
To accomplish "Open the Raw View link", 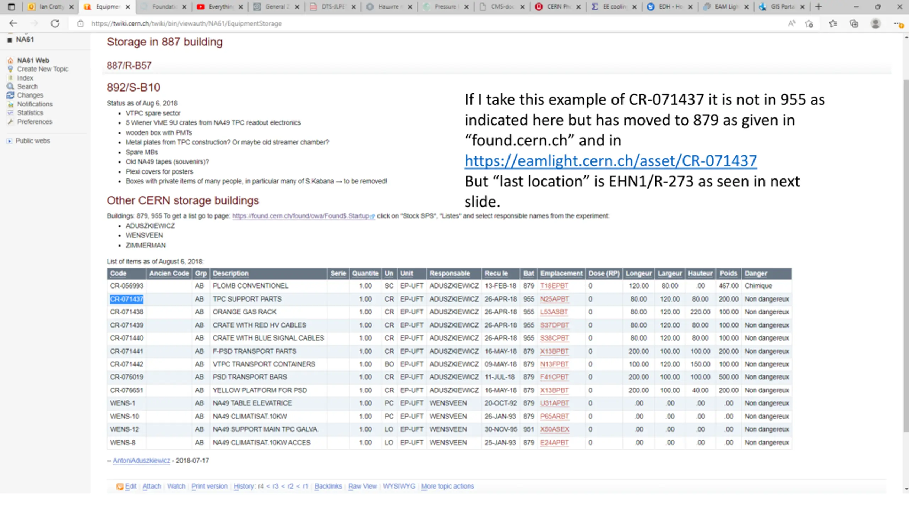I will click(x=363, y=487).
